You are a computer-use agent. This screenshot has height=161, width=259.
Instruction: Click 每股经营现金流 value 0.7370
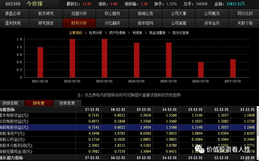120,152
